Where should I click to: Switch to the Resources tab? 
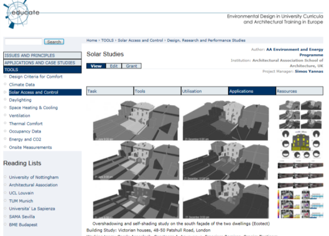299,91
